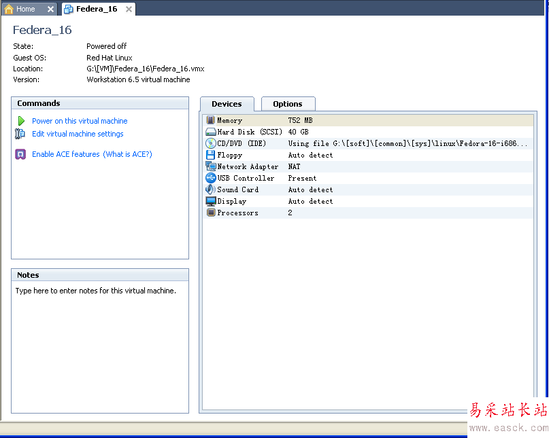Click the Commands panel header
Viewport: 549px width, 438px height.
coord(100,103)
